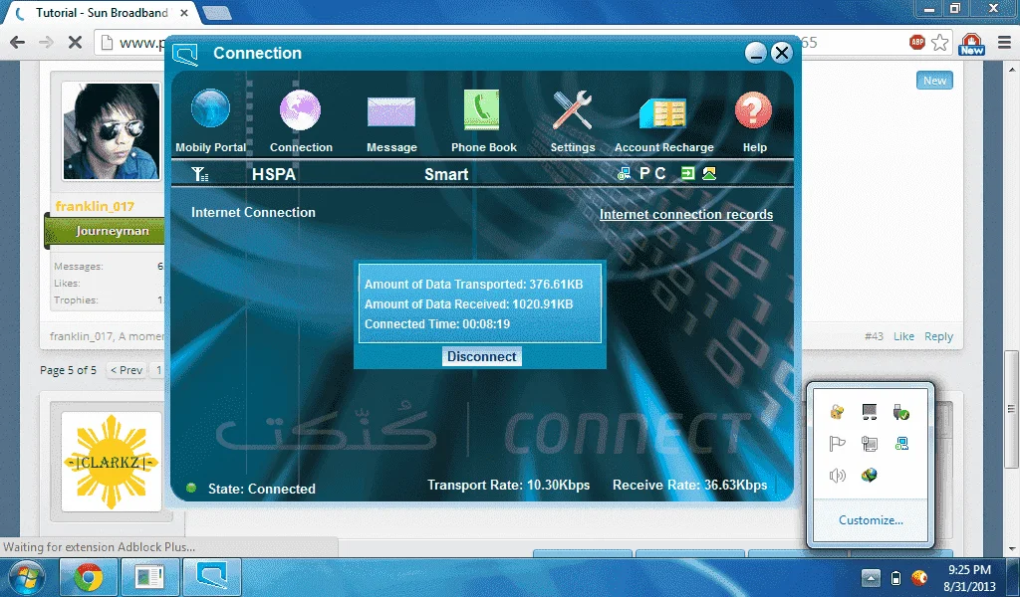Click the Like link on post #43
Image resolution: width=1020 pixels, height=597 pixels.
[x=903, y=336]
